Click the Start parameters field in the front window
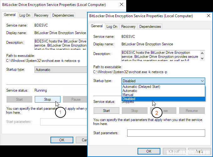 (x=166, y=133)
